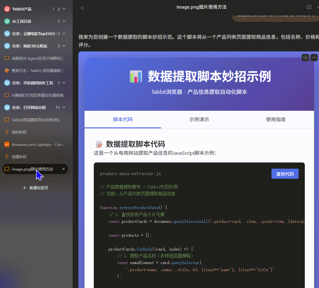This screenshot has width=319, height=288.
Task: Click the 任务: 打开网站分组 count 11
Action: pos(58,107)
